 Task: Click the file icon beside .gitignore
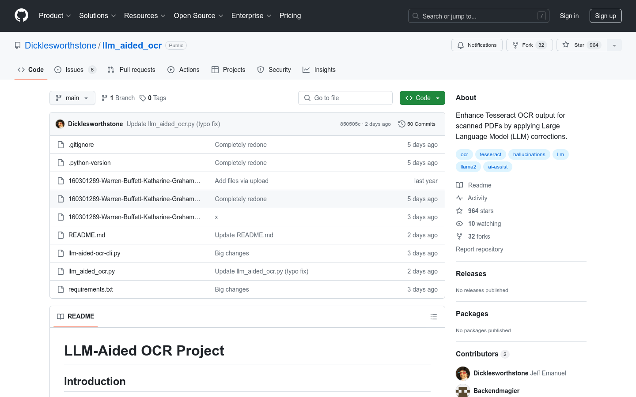61,145
